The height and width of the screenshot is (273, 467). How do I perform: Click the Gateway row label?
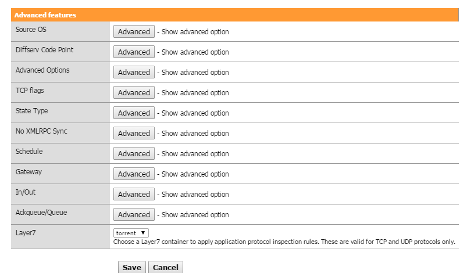point(28,172)
